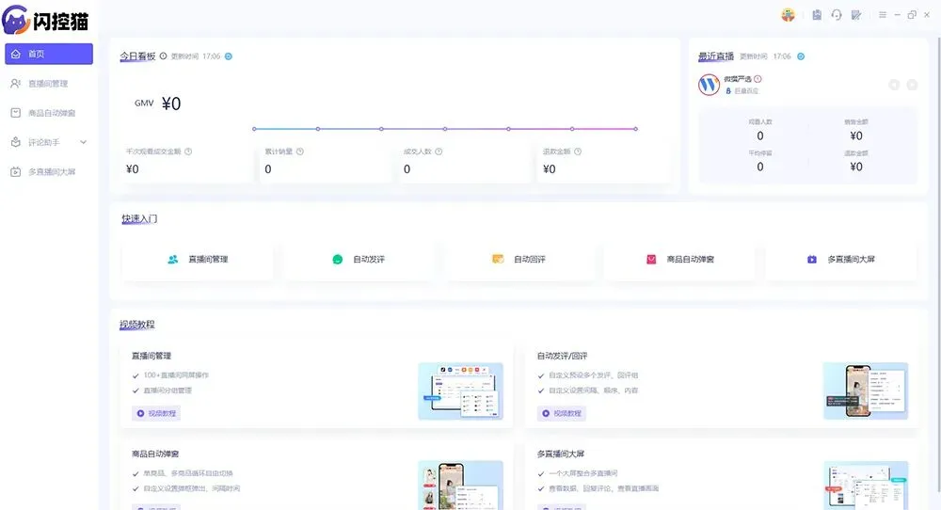This screenshot has height=510, width=941.
Task: Click help icon next to 退款金额
Action: click(578, 151)
